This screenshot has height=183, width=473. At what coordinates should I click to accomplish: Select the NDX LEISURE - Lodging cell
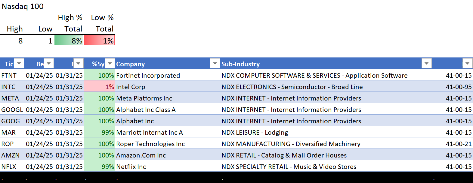click(255, 132)
